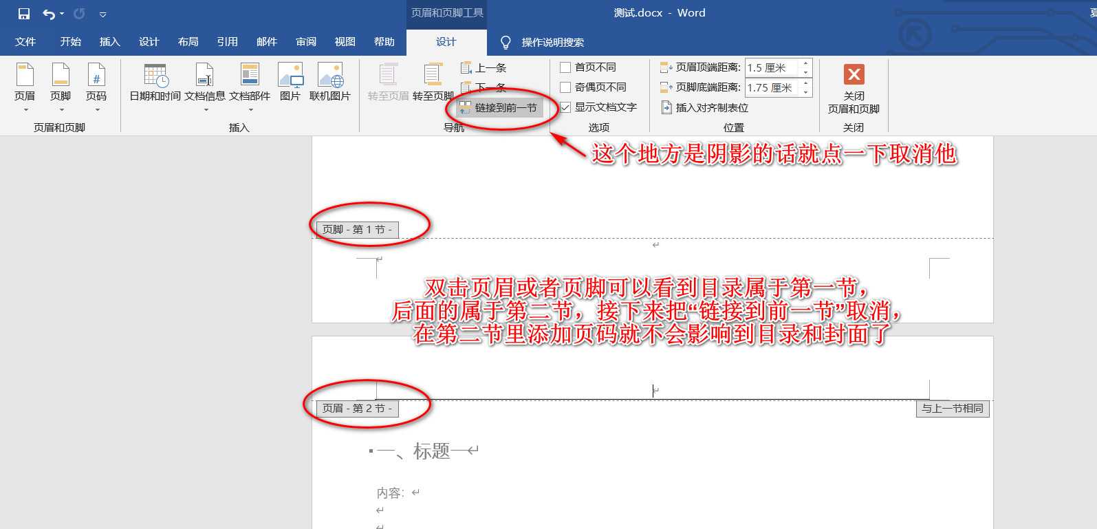Click the 页眉顶端距离 value field

(772, 67)
